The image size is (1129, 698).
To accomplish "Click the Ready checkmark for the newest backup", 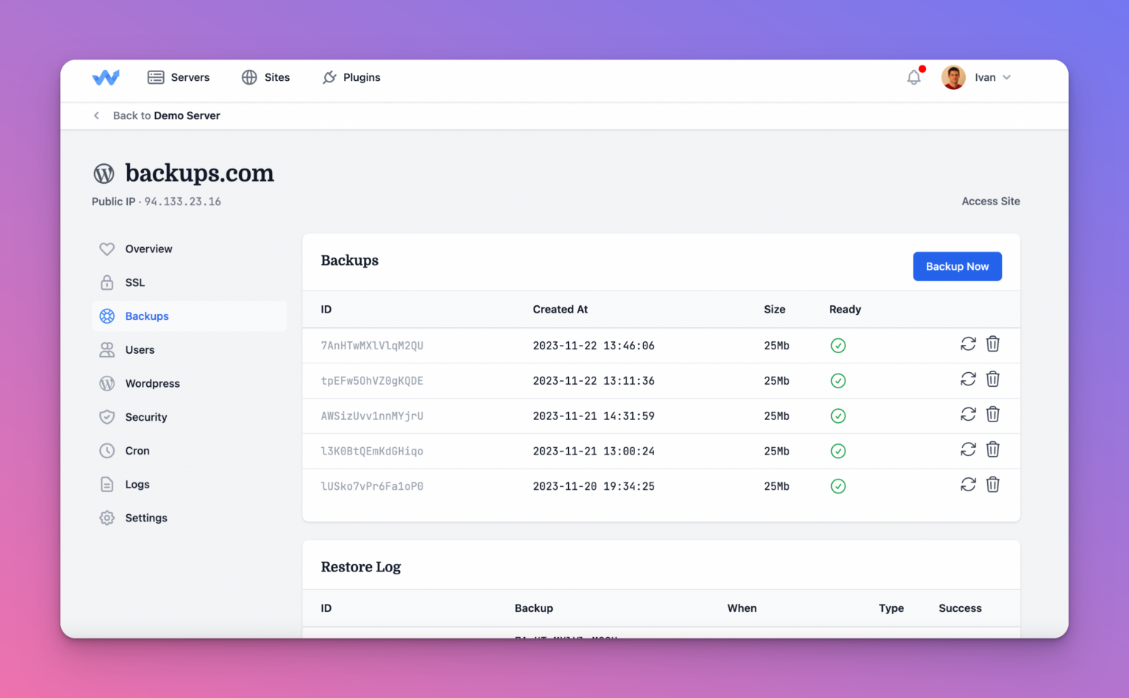I will (x=838, y=345).
